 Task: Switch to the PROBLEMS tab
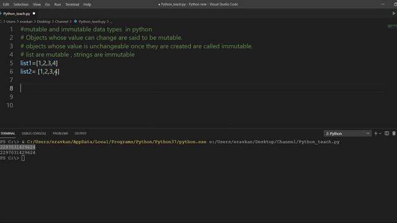(x=60, y=134)
